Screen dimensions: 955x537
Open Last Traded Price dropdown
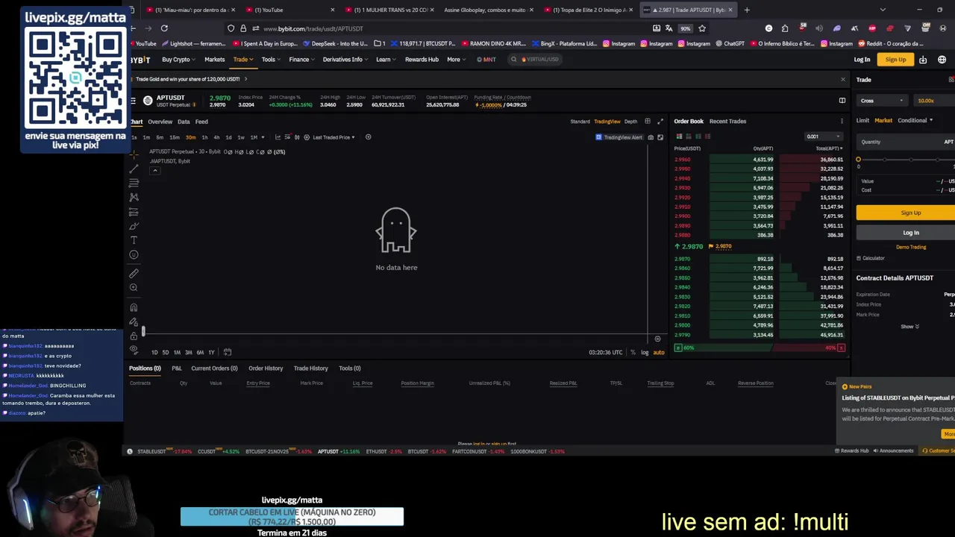point(334,137)
